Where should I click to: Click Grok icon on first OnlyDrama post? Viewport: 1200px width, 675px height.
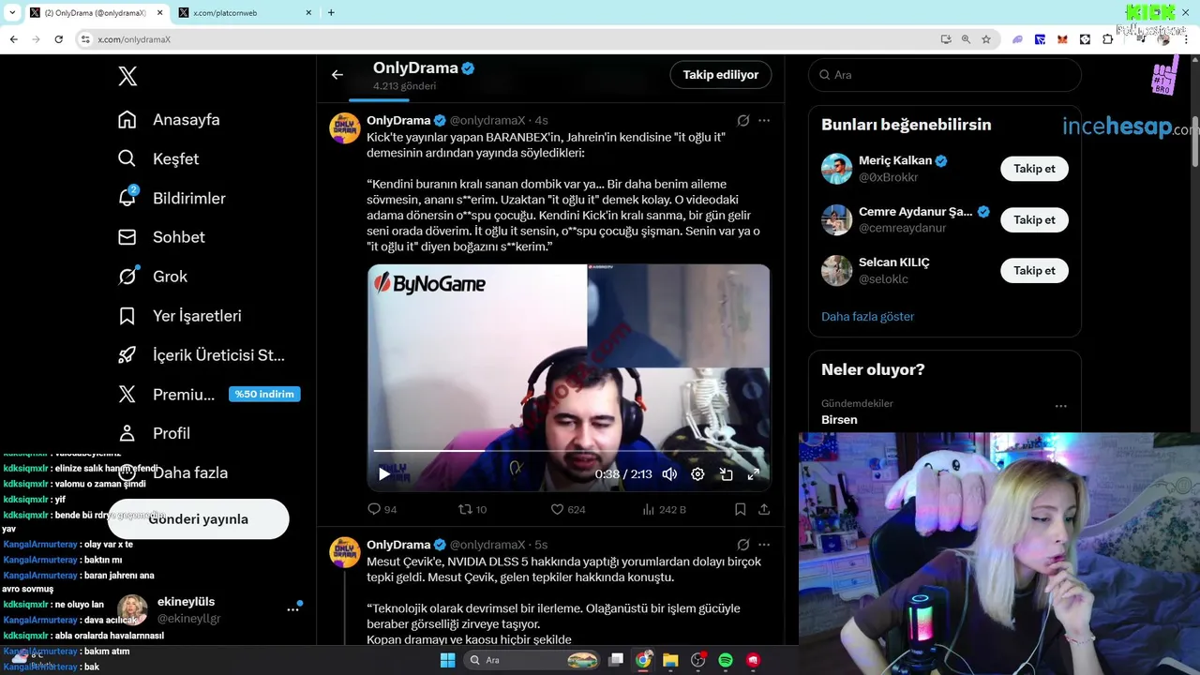pyautogui.click(x=743, y=121)
